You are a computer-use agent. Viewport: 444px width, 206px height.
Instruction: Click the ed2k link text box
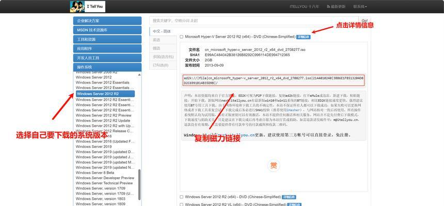pyautogui.click(x=274, y=80)
